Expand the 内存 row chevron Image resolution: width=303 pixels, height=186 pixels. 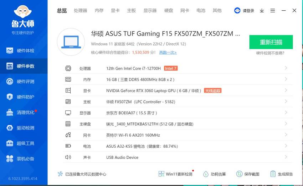286,79
